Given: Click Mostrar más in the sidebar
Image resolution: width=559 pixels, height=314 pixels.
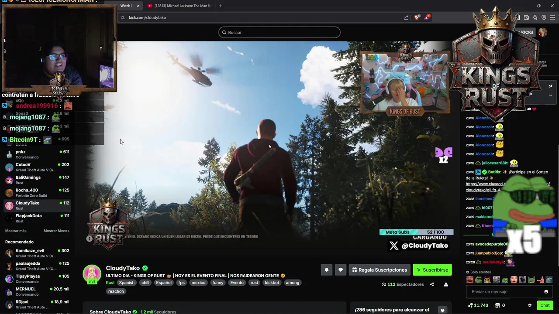Looking at the screenshot, I should point(16,231).
